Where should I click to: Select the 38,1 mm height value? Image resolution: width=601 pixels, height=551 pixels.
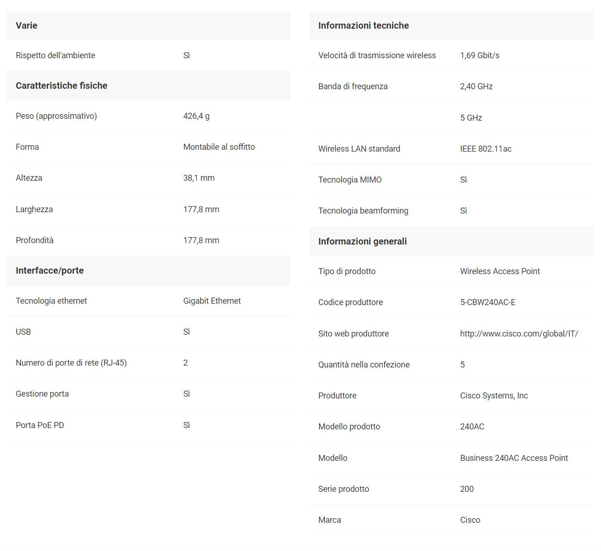(x=199, y=178)
